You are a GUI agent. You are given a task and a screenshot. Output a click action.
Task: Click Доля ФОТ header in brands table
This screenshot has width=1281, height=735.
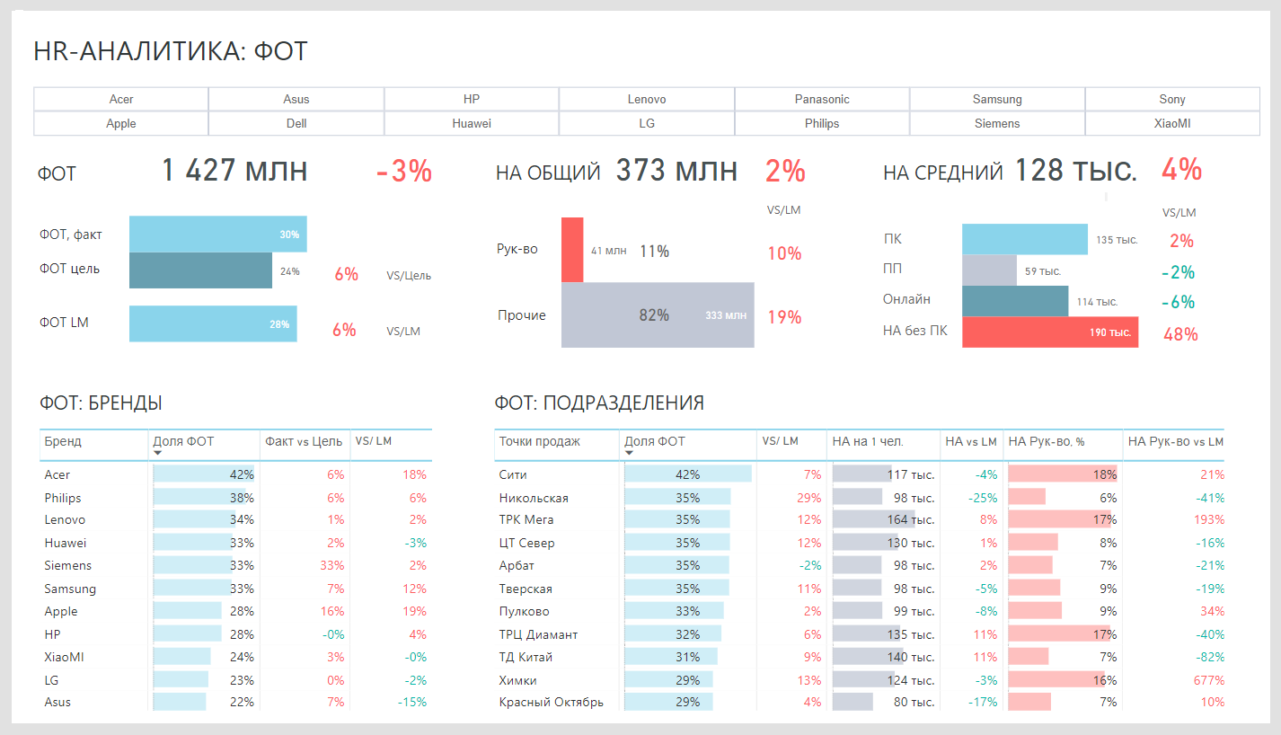(183, 441)
